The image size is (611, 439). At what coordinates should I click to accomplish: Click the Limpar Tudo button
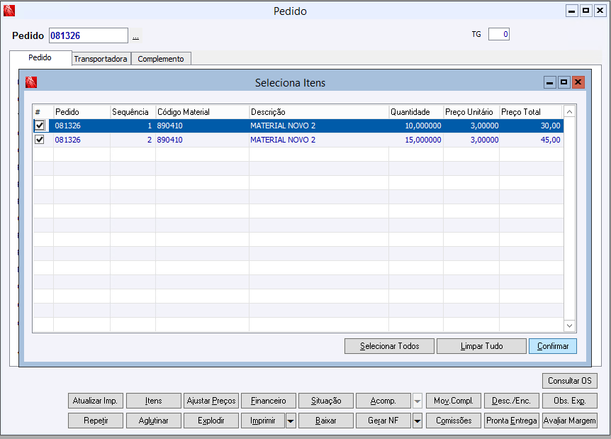[x=481, y=346]
